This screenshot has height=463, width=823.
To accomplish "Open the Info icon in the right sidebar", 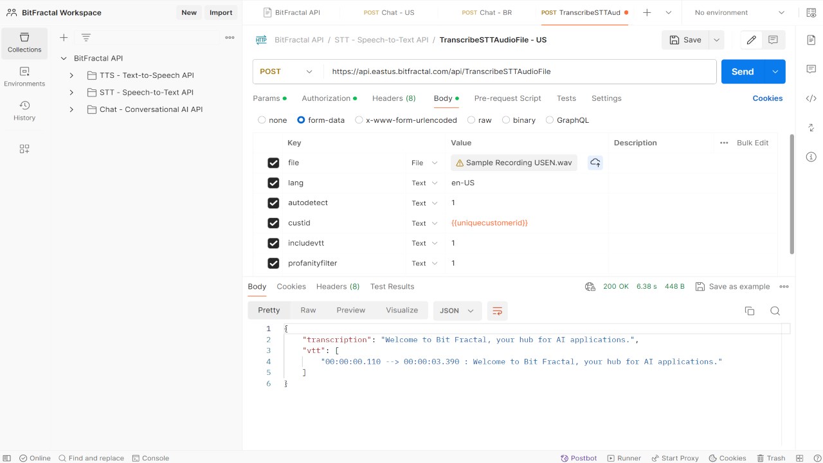I will [x=811, y=157].
